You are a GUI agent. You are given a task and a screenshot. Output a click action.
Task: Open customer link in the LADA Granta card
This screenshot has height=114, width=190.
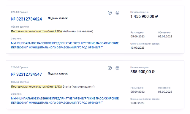point(65,101)
